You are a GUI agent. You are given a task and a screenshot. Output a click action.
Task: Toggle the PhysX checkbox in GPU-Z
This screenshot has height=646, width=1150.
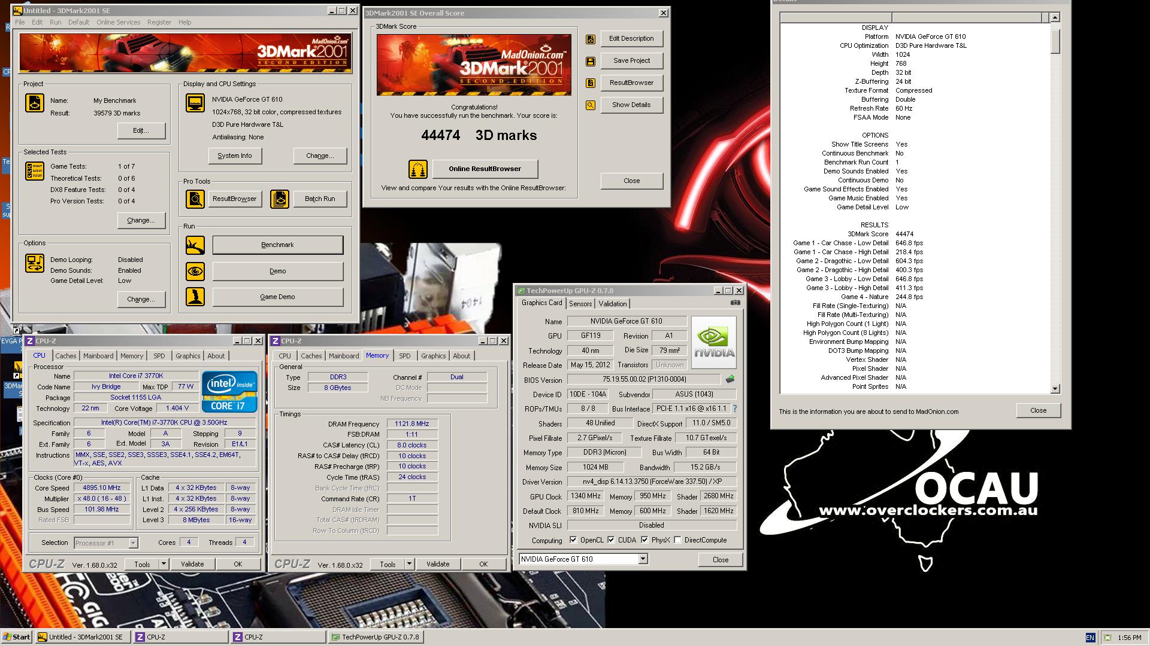point(644,540)
